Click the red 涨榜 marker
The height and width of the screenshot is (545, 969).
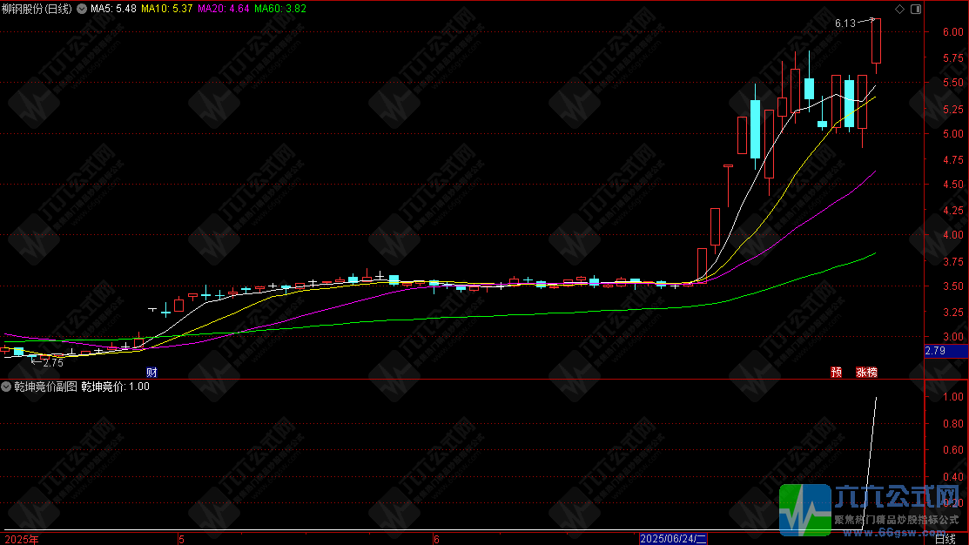(866, 372)
